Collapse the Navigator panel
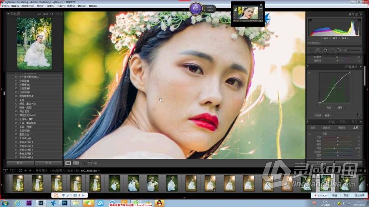Image resolution: width=369 pixels, height=207 pixels. click(8, 14)
